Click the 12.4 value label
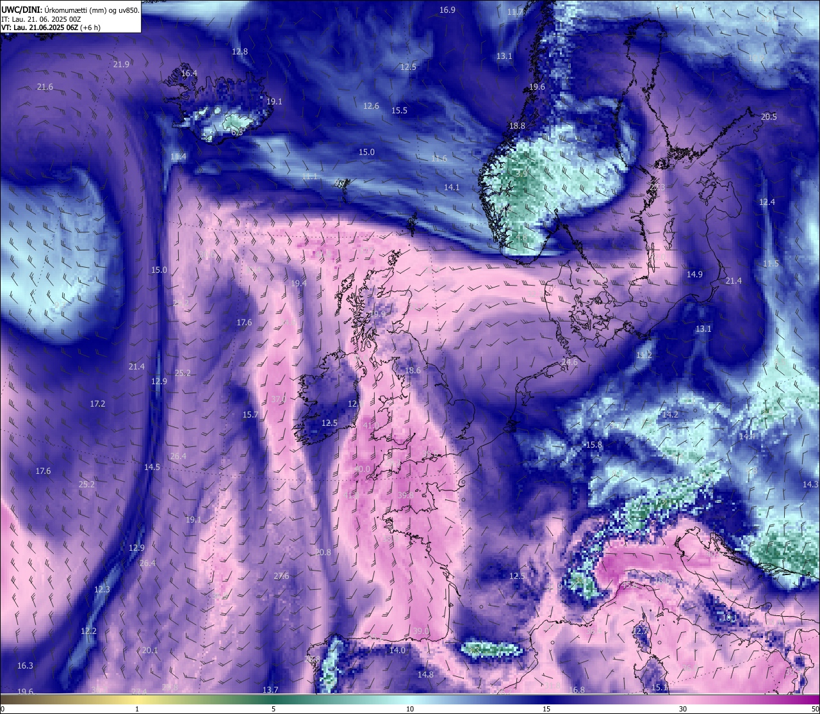Screen dimensions: 820x714 (767, 202)
